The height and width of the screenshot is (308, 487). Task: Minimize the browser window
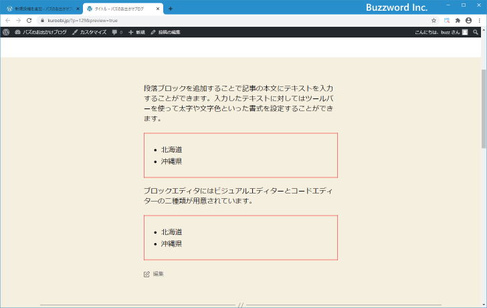click(x=448, y=5)
